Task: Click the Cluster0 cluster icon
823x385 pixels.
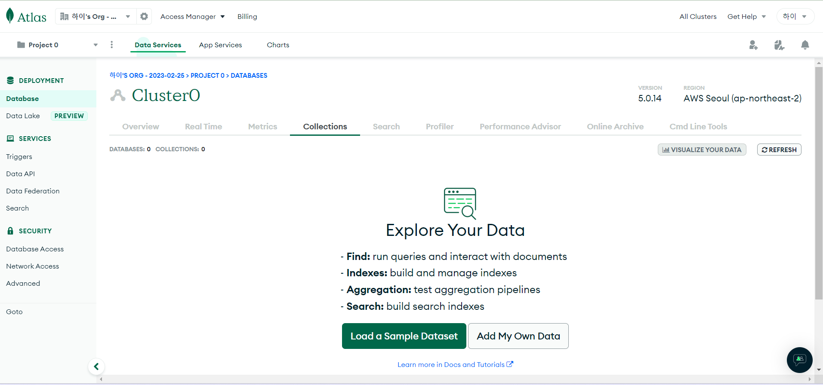Action: tap(118, 95)
